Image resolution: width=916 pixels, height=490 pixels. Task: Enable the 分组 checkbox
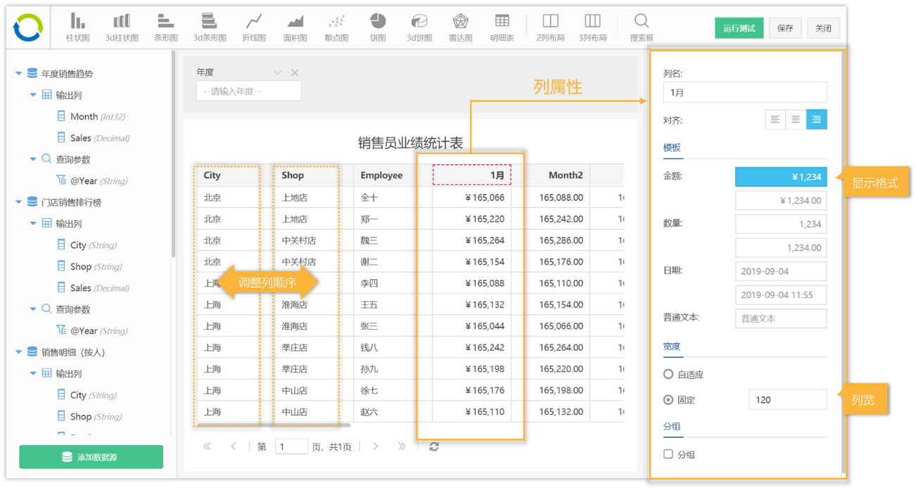(x=668, y=454)
